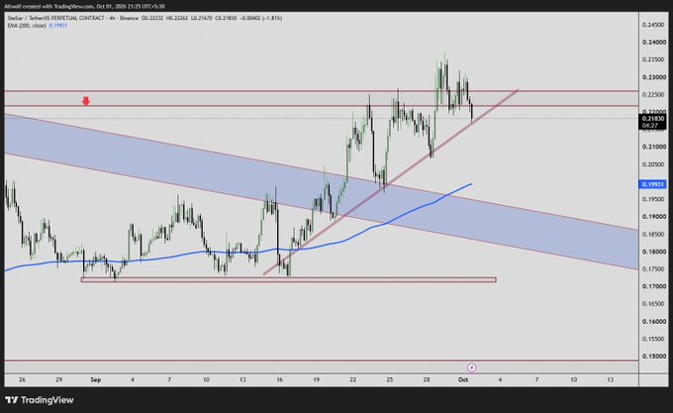Click the 0.18500 price axis label
This screenshot has width=673, height=413.
pyautogui.click(x=653, y=234)
